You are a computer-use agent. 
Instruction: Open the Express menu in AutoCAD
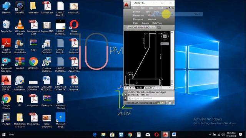(145, 23)
